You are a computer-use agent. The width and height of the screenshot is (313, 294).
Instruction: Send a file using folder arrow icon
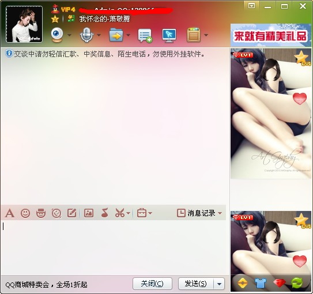coord(116,35)
